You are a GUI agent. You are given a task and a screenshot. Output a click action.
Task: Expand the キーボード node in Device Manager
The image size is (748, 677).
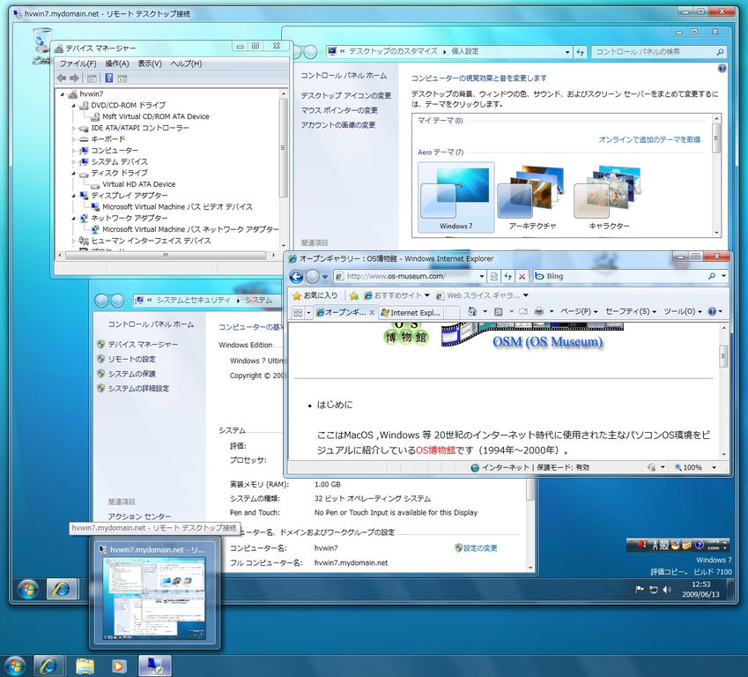click(x=74, y=139)
